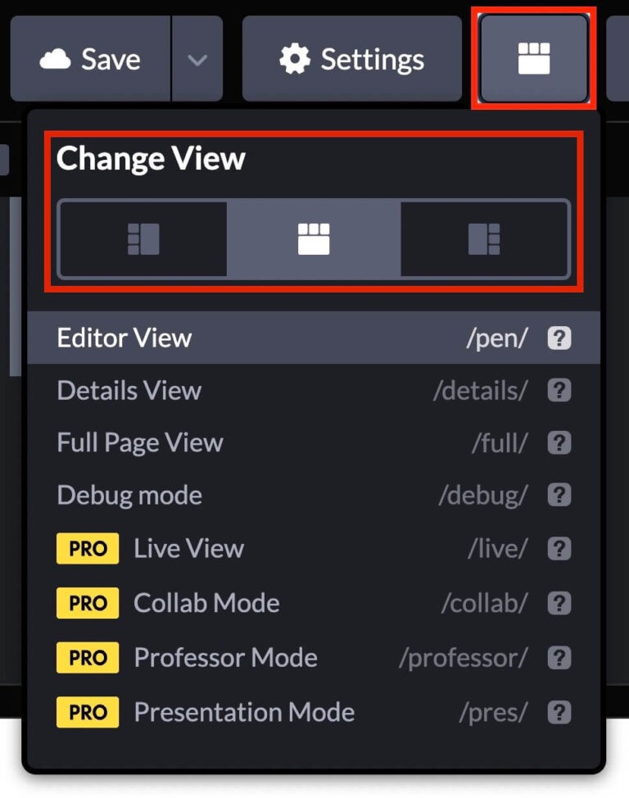Click the scrollbar on the left edge
629x798 pixels.
16,286
